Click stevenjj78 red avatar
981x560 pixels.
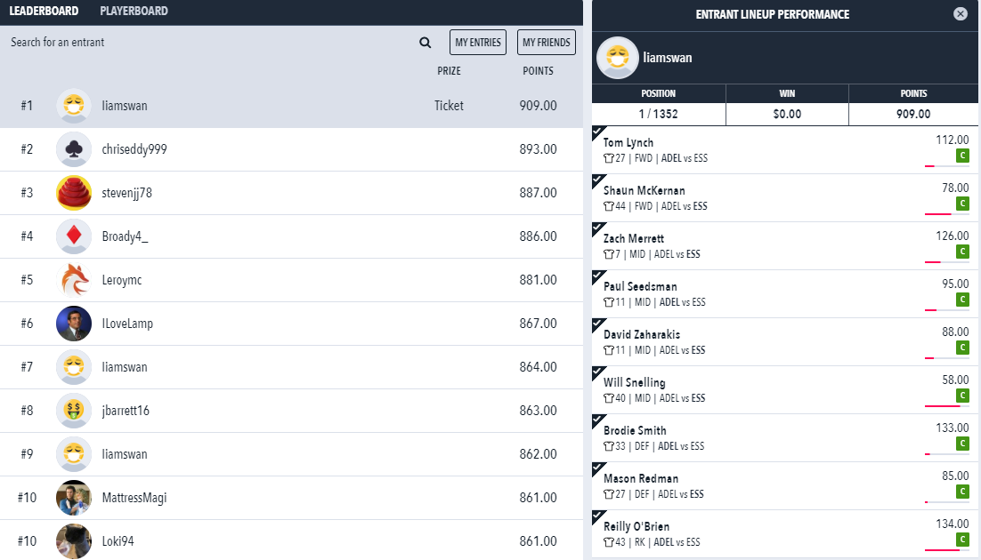click(74, 193)
